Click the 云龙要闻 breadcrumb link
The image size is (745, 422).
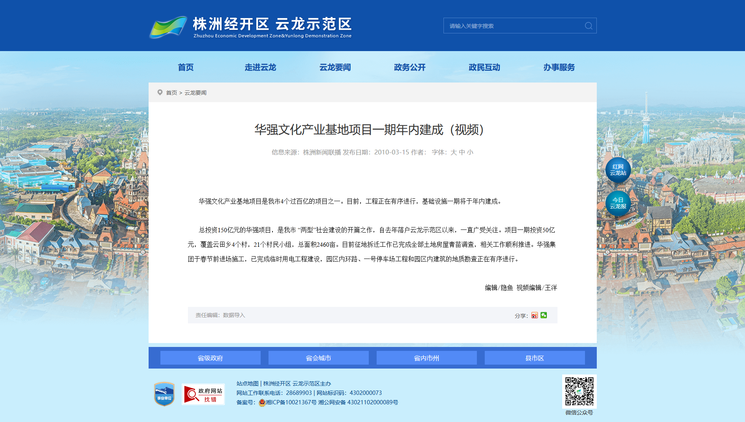coord(195,93)
